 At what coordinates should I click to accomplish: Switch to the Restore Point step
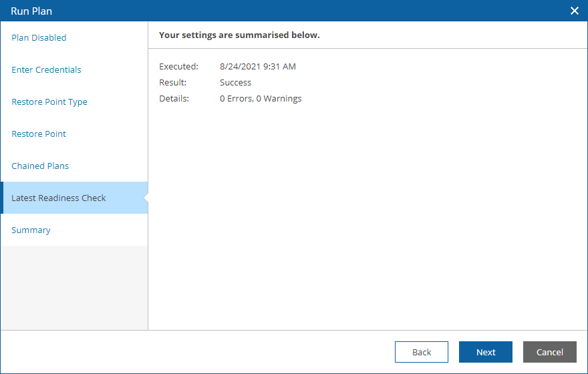click(39, 134)
